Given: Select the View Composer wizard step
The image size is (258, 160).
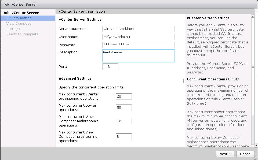Looking at the screenshot, I should click(x=20, y=24).
